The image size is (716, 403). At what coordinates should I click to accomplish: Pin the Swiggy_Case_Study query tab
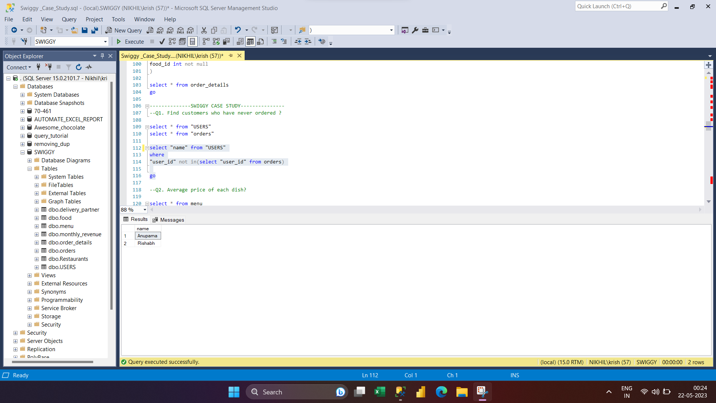(230, 56)
